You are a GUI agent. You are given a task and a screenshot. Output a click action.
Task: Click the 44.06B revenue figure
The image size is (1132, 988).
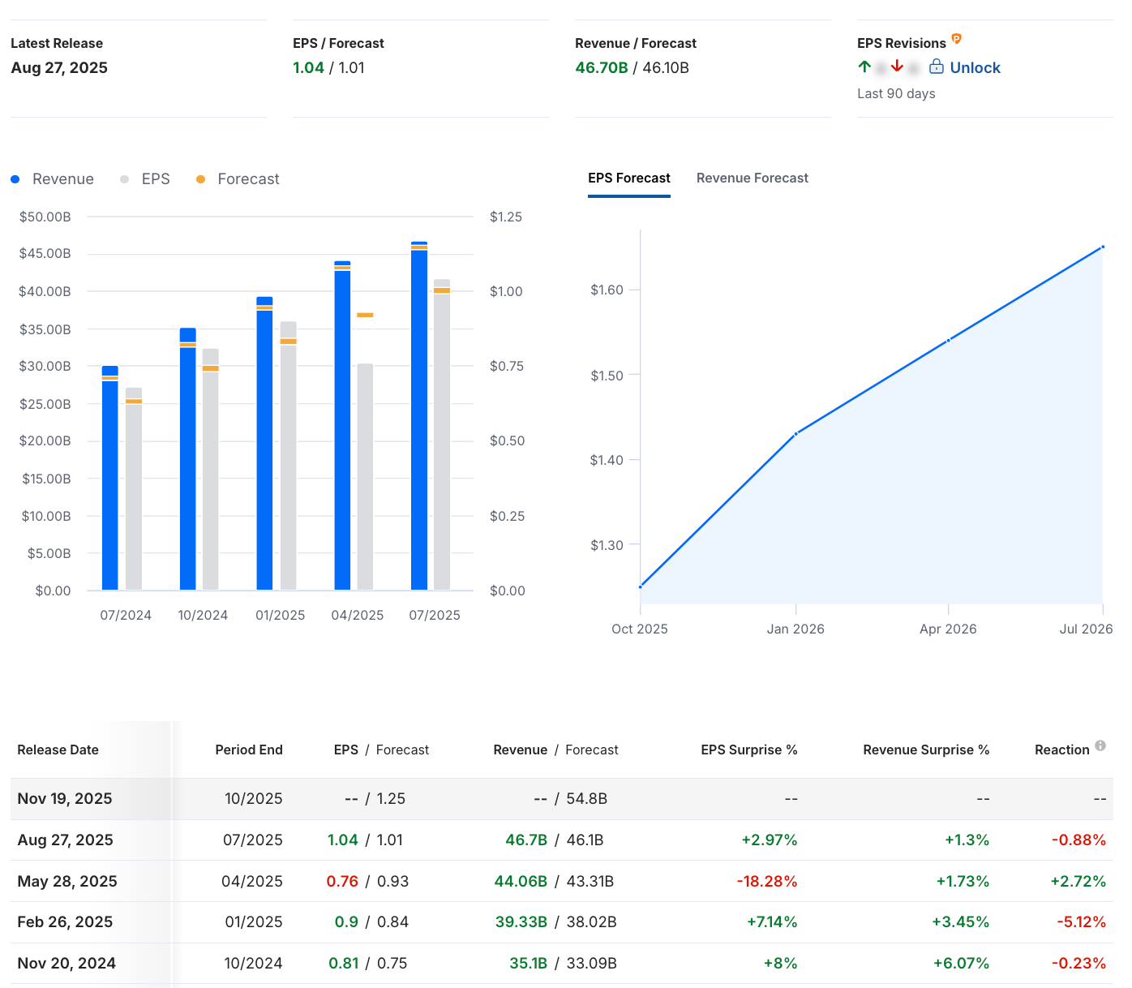521,882
